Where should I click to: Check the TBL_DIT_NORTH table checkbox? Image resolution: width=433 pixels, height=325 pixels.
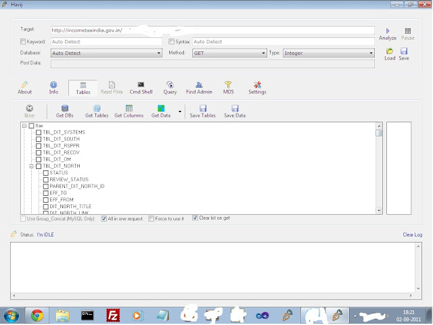coord(39,166)
